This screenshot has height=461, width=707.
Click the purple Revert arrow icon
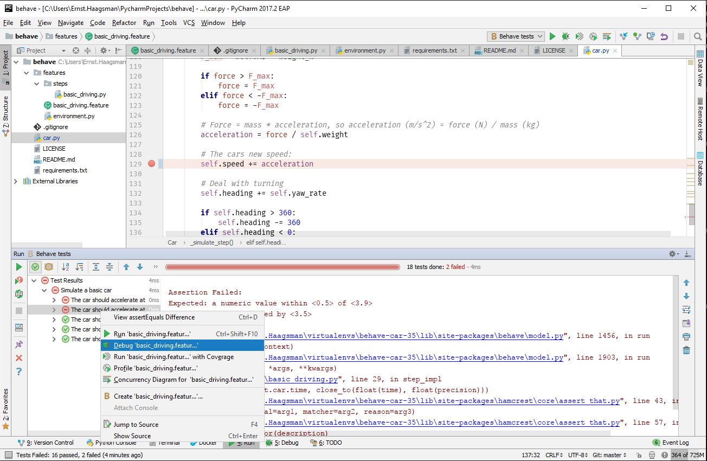[664, 36]
